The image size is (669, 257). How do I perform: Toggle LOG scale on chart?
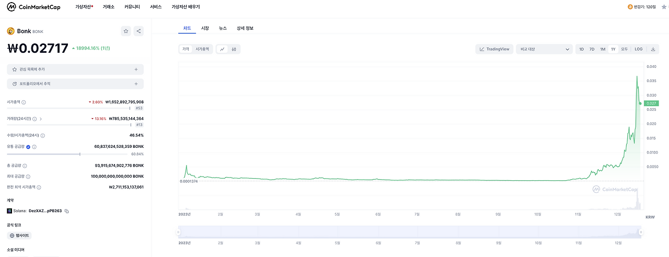tap(639, 49)
